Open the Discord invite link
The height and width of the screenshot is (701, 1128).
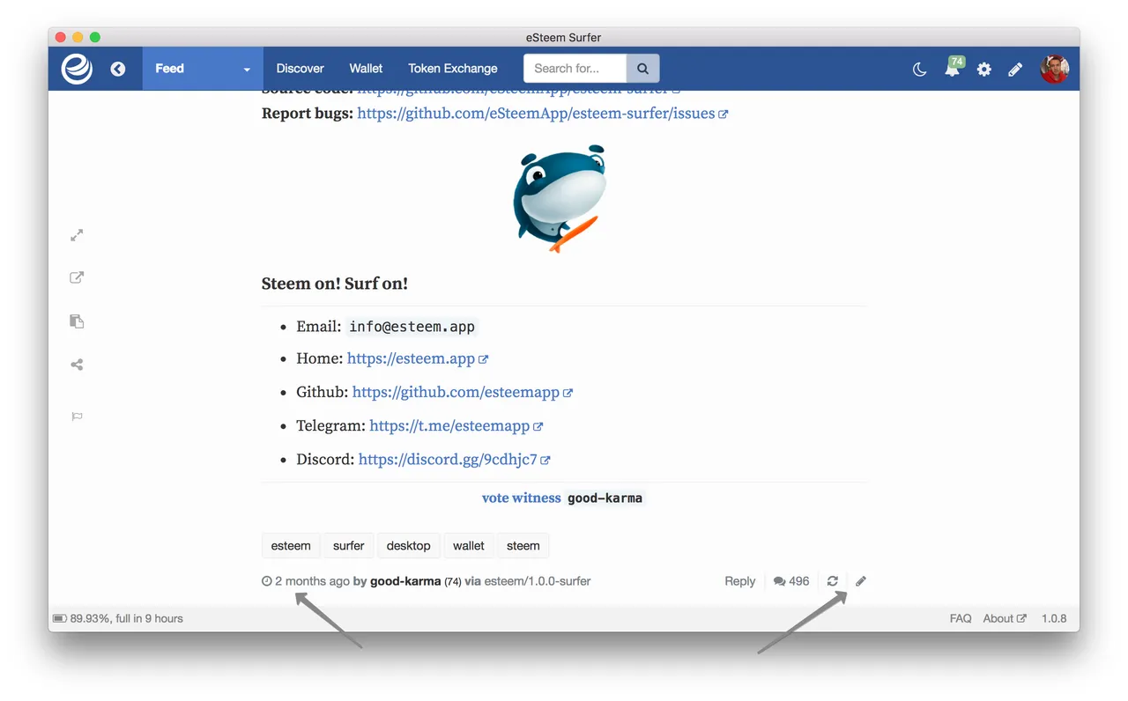(x=455, y=459)
